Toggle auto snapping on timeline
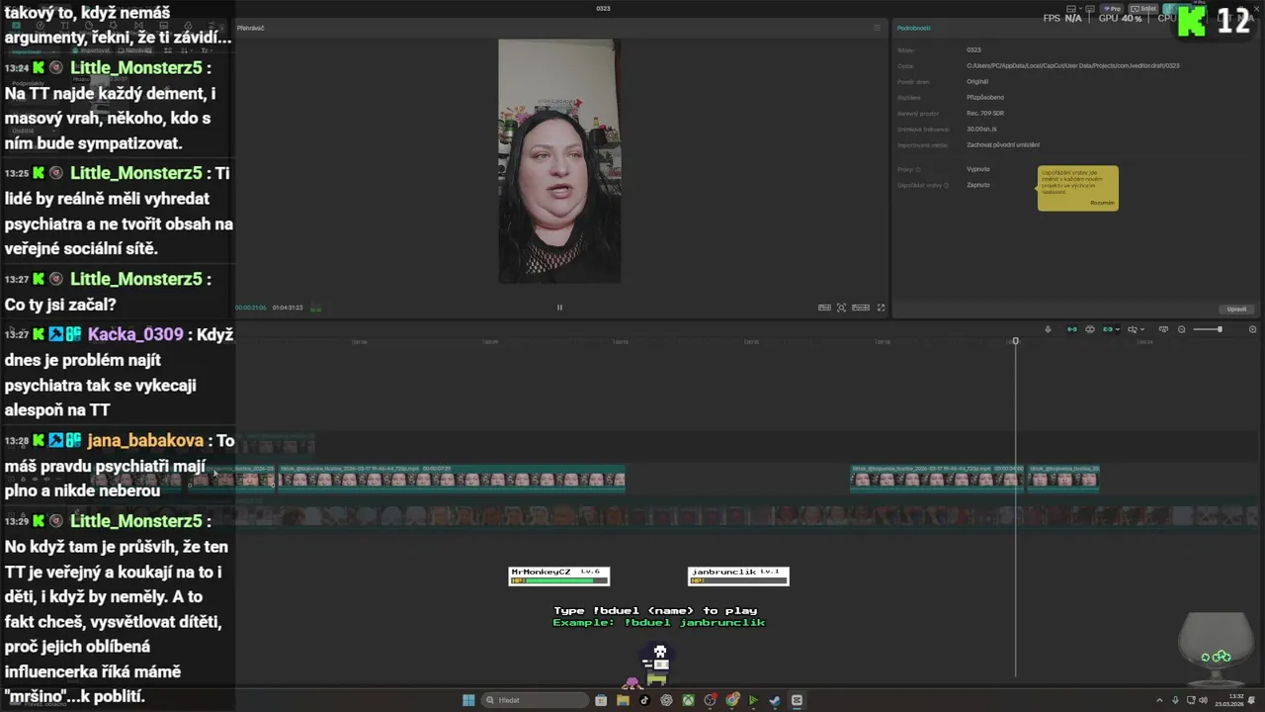 pyautogui.click(x=1090, y=329)
